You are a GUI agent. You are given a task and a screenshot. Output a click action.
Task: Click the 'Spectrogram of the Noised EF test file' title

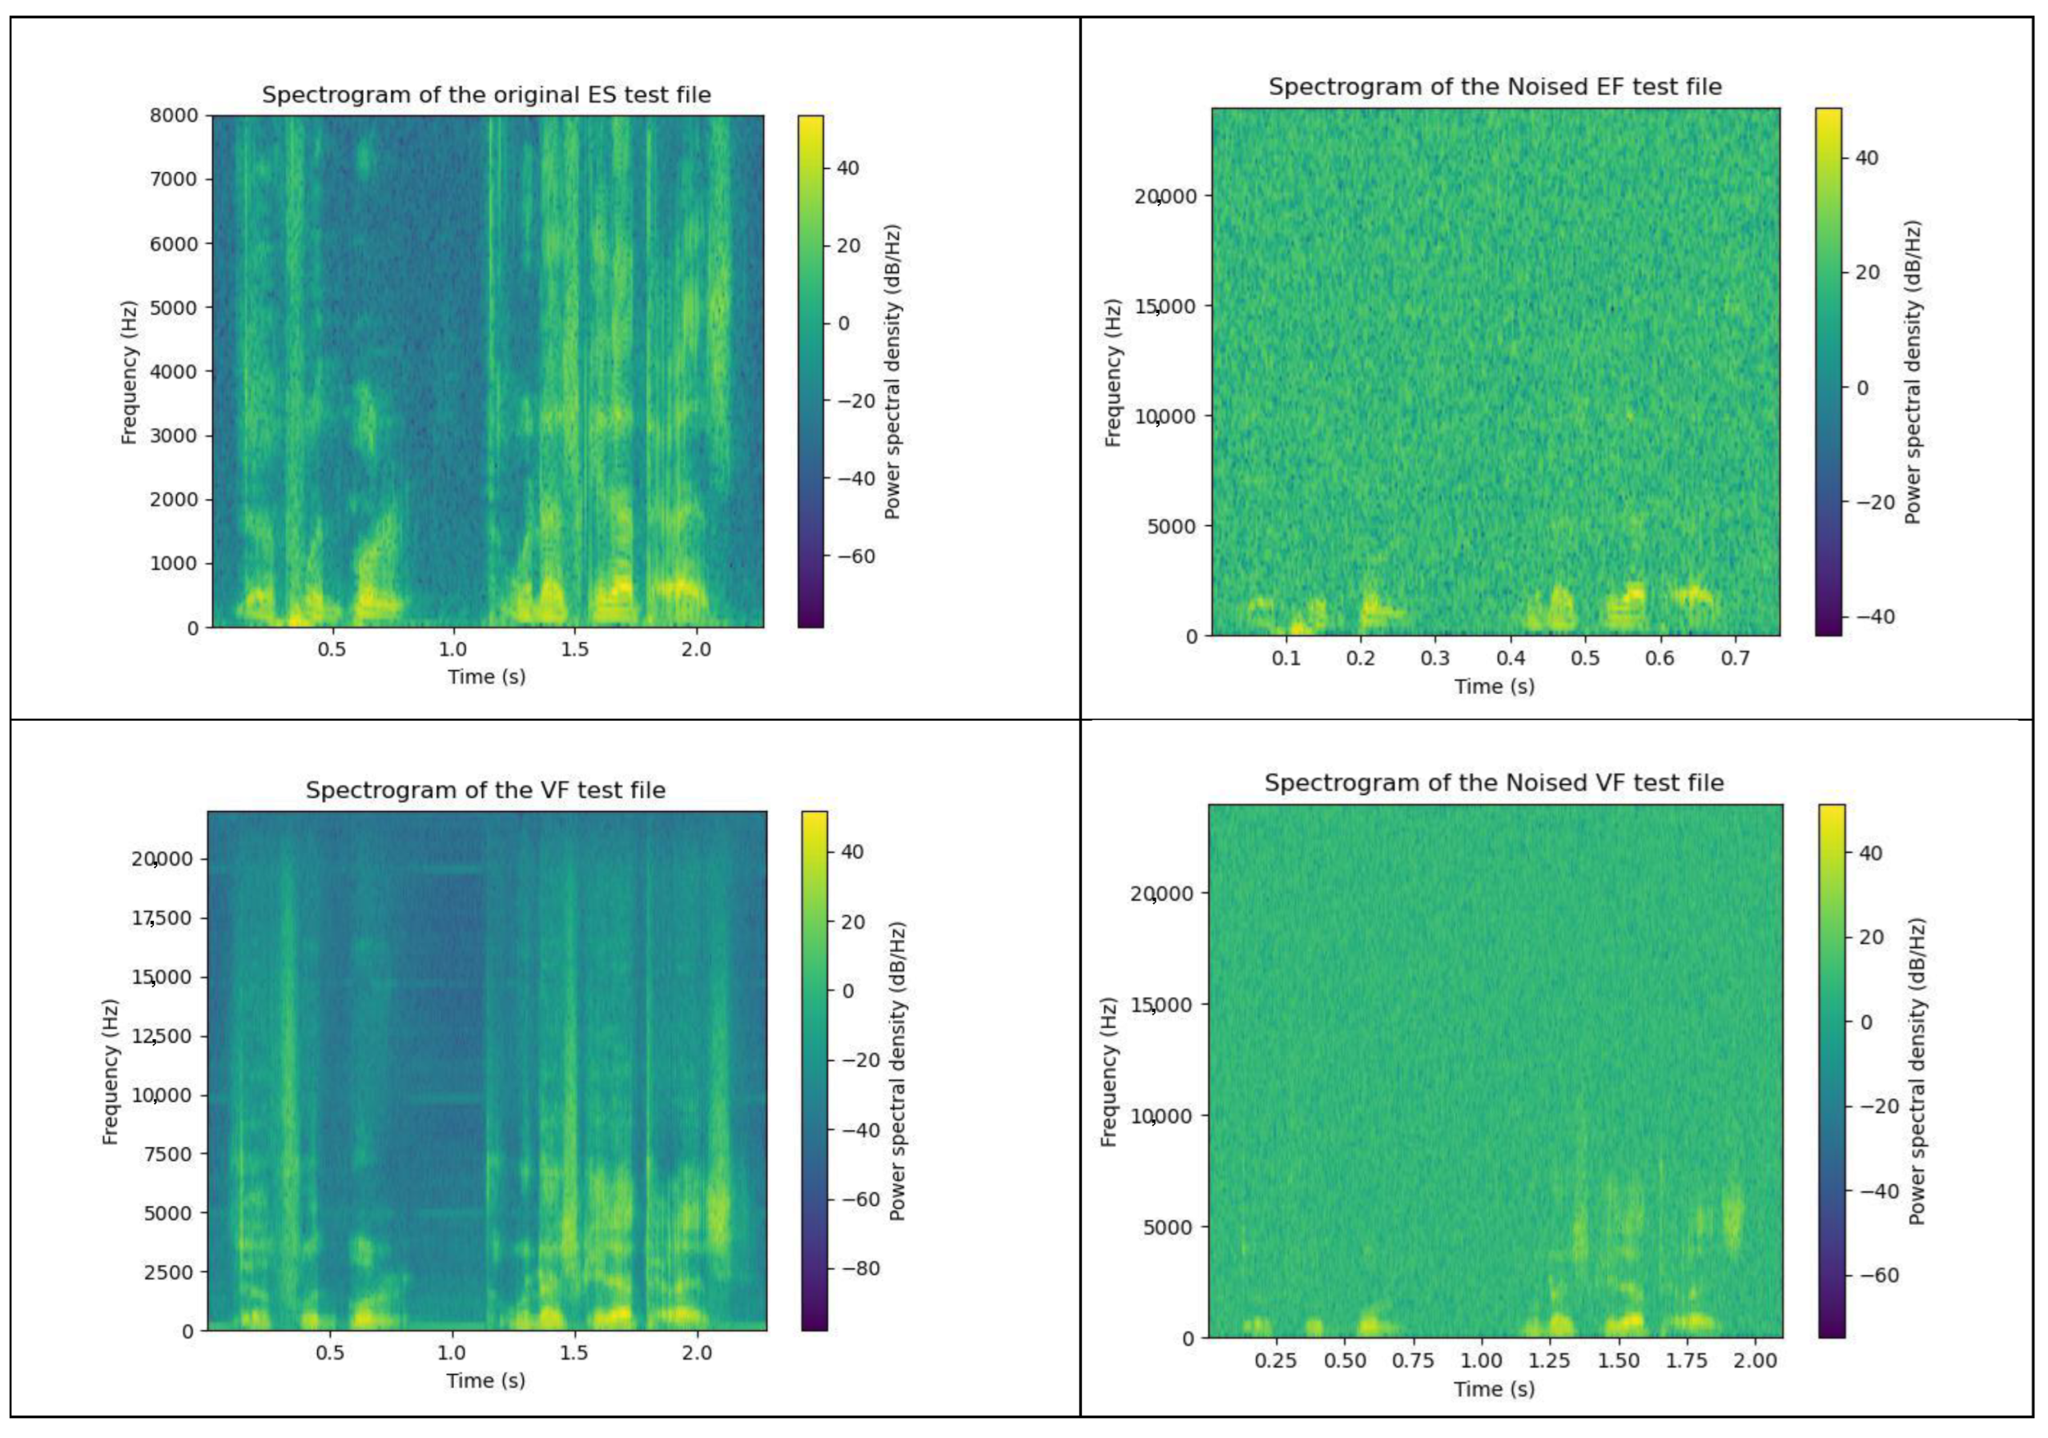coord(1495,86)
